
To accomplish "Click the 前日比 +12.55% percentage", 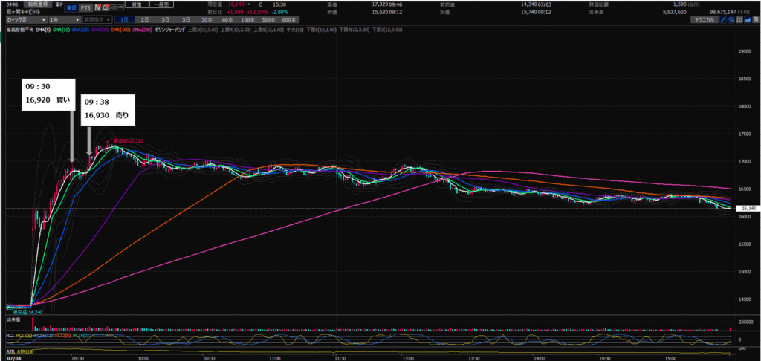I will click(x=256, y=12).
